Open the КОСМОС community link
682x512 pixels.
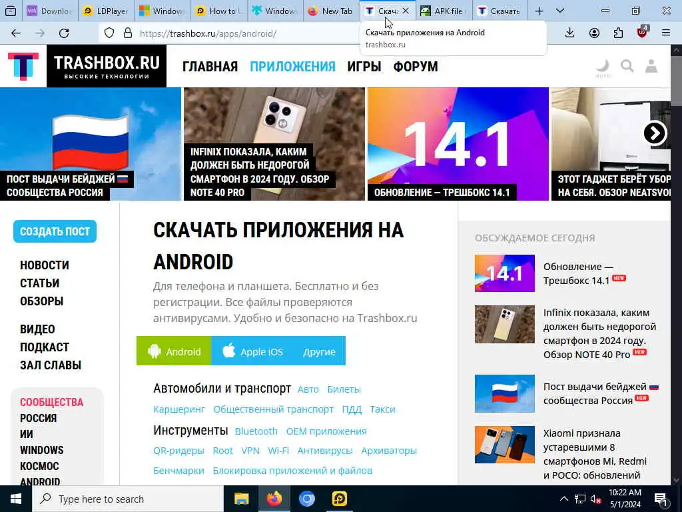click(39, 466)
